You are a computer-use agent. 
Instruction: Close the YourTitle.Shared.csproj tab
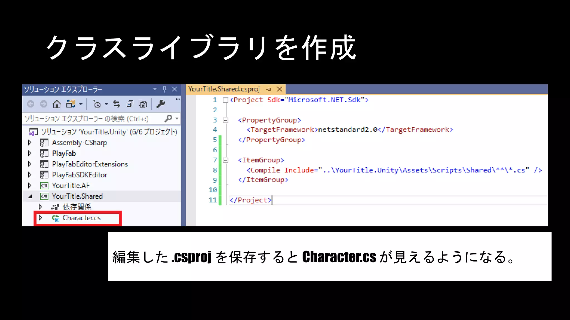pyautogui.click(x=280, y=89)
